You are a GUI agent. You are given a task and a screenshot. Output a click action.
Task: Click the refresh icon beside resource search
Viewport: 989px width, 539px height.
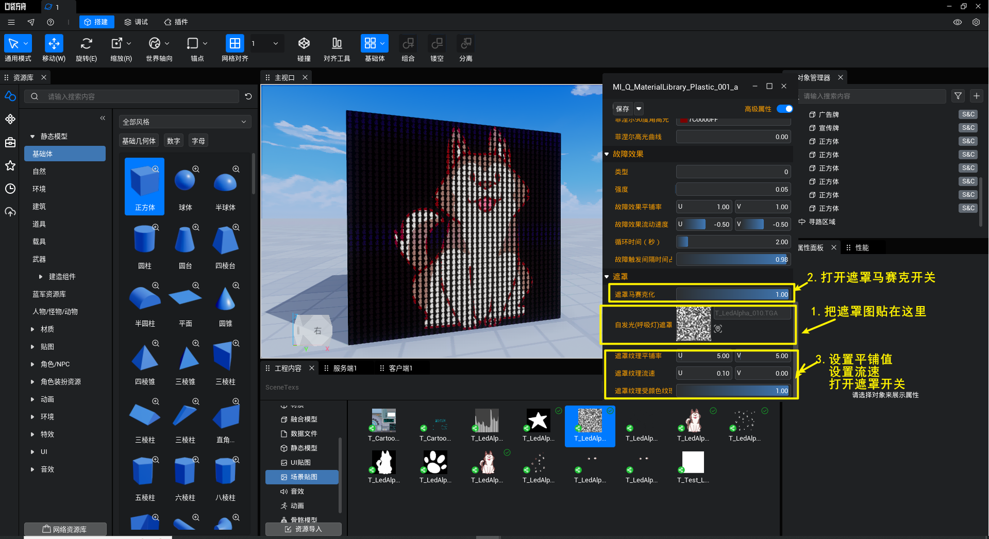pos(248,96)
